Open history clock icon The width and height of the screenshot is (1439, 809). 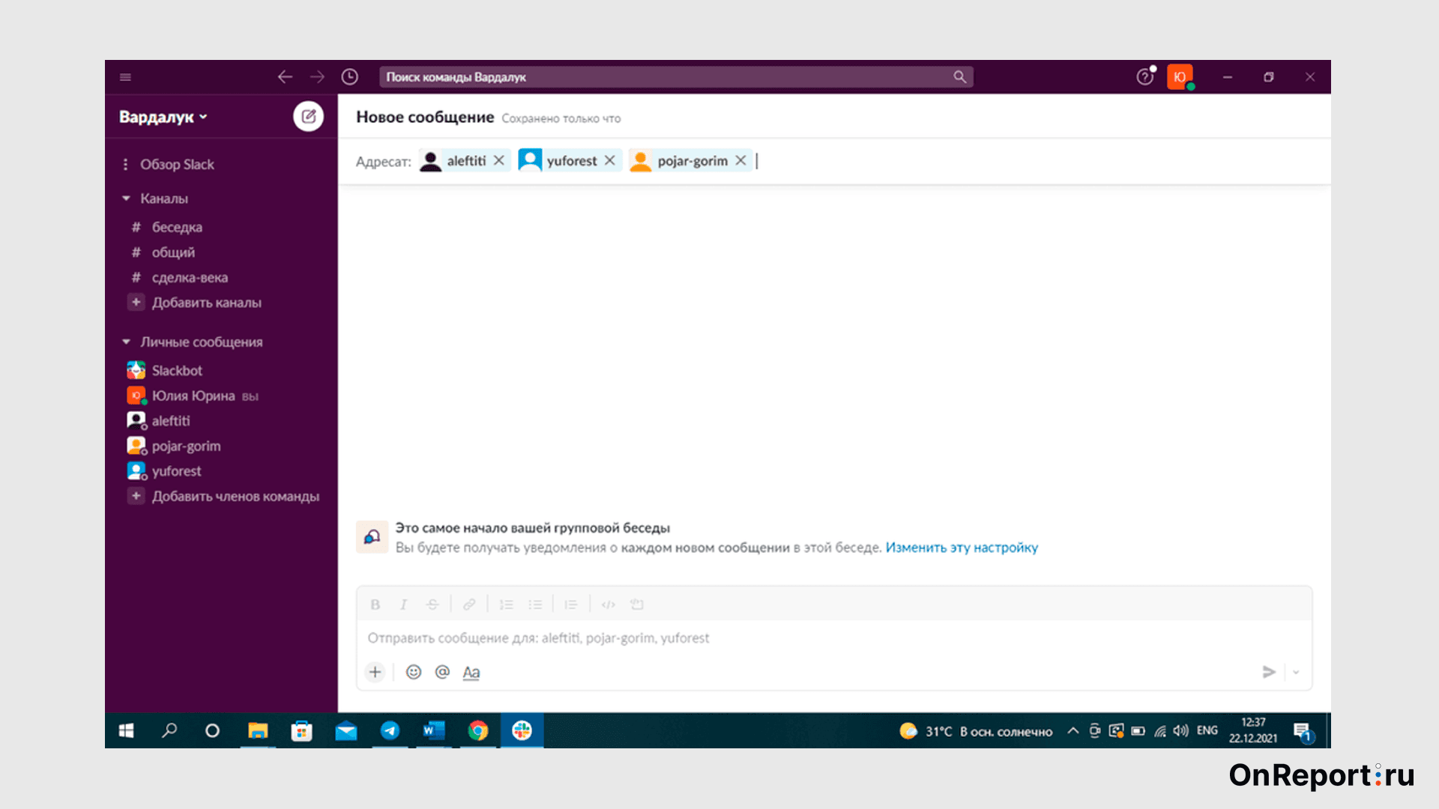click(x=350, y=77)
